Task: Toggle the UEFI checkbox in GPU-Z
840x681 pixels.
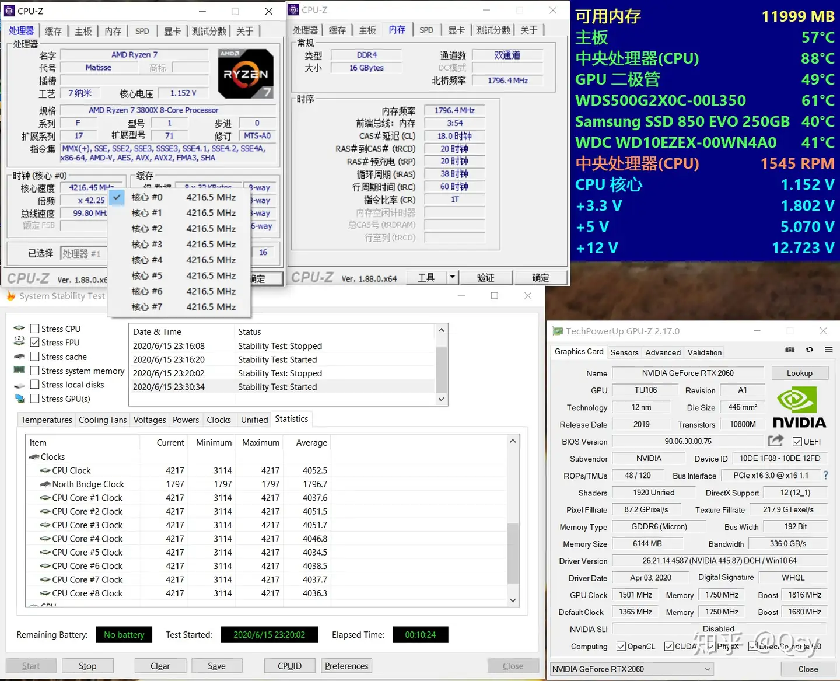Action: click(797, 442)
